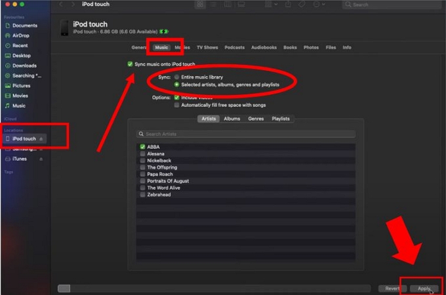Select the iTunes volume in sidebar
Image resolution: width=446 pixels, height=295 pixels.
pos(19,159)
